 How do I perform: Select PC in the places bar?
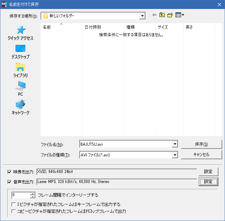click(x=20, y=89)
